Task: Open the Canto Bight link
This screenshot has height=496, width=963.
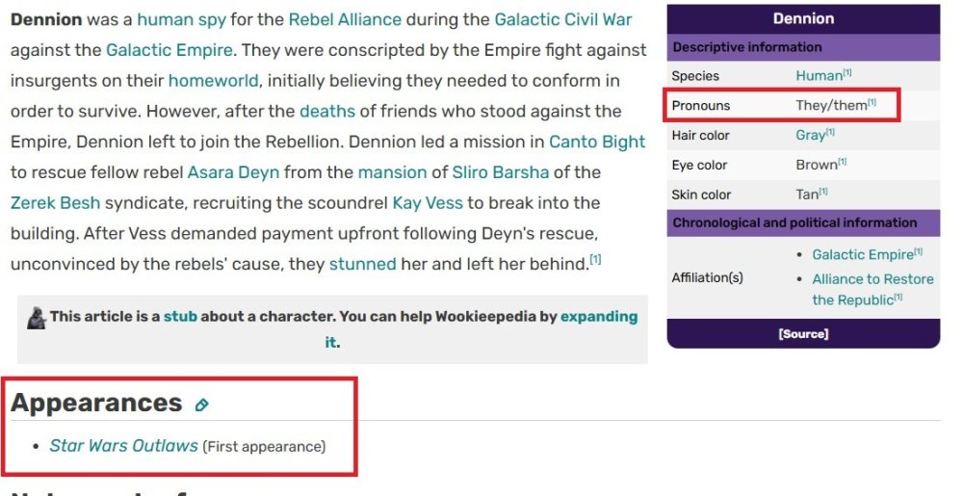Action: coord(597,142)
